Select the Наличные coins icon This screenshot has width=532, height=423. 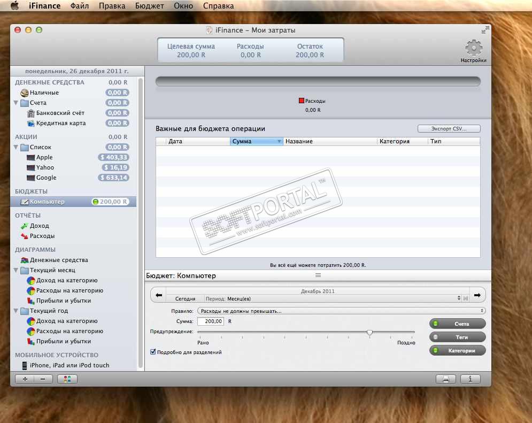(x=25, y=93)
